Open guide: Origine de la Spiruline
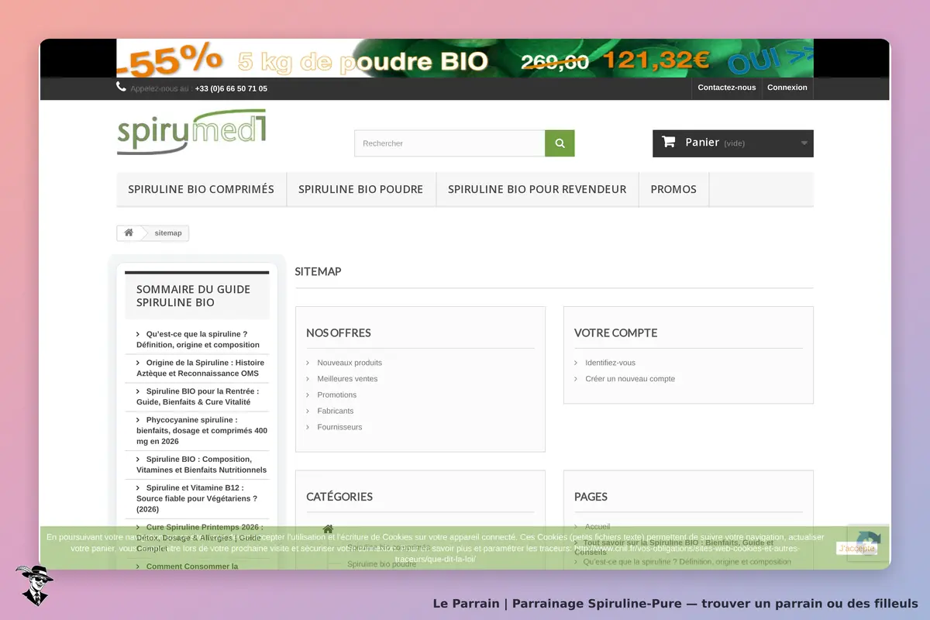Image resolution: width=930 pixels, height=620 pixels. click(x=200, y=368)
